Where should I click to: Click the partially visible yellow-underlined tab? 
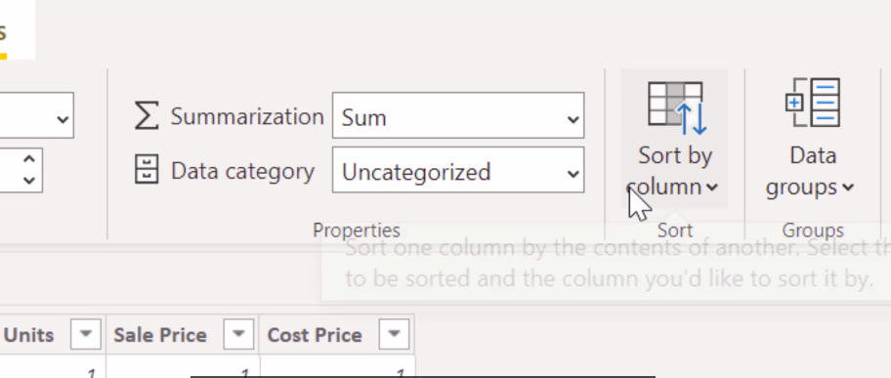[x=17, y=29]
